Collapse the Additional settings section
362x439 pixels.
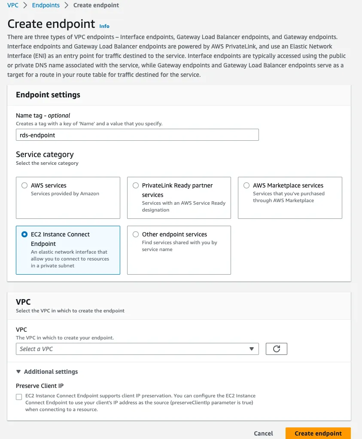tap(51, 372)
